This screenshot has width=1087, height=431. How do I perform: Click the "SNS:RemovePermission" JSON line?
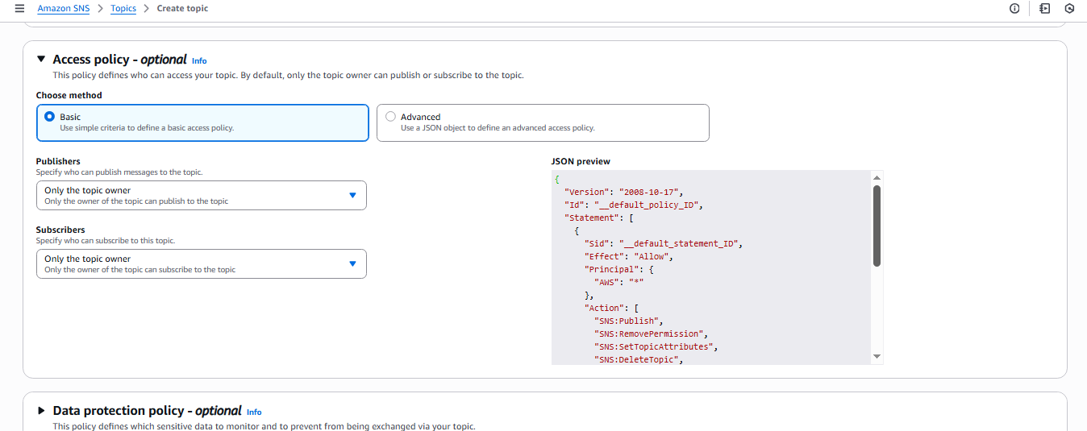click(x=651, y=334)
